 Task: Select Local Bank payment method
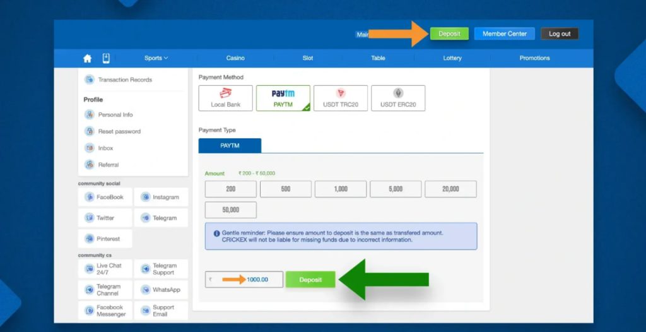[225, 98]
